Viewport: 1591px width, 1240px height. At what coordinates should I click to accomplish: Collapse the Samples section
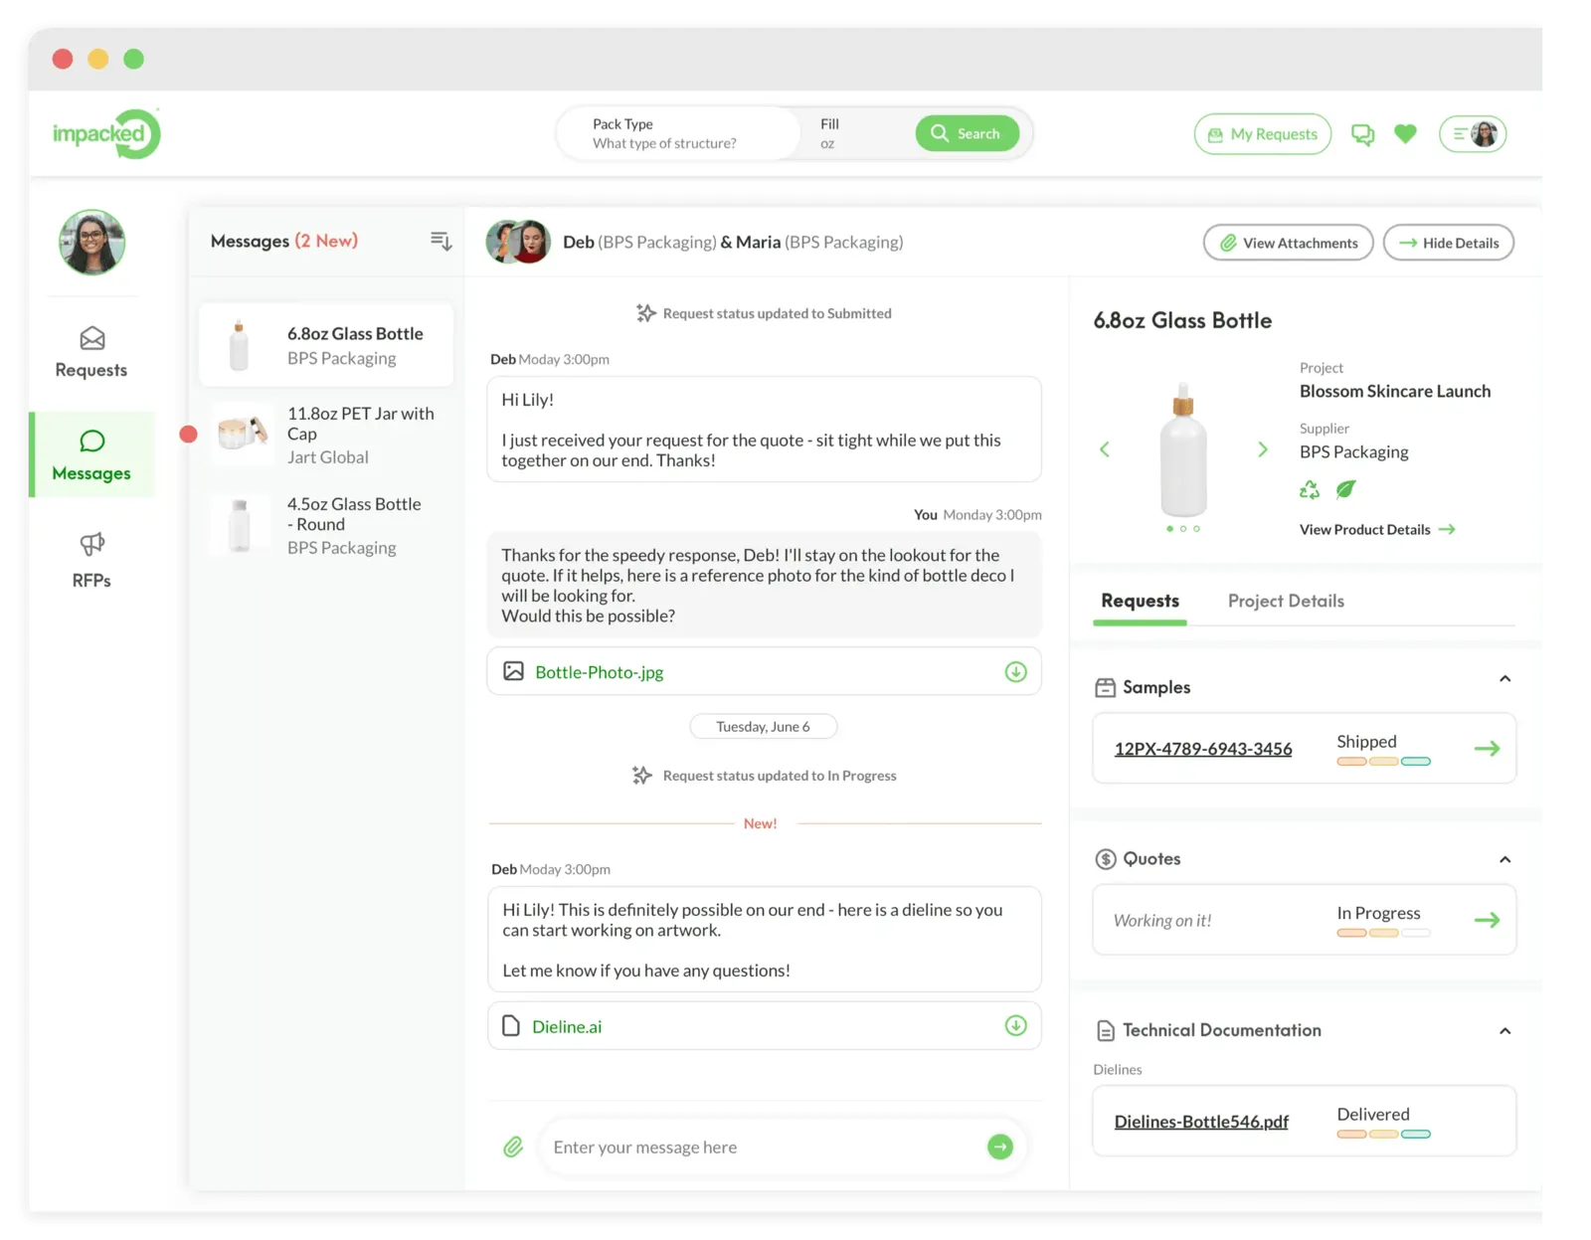pos(1504,679)
